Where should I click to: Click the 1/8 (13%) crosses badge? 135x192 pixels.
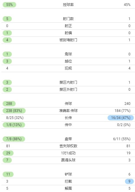(14, 125)
